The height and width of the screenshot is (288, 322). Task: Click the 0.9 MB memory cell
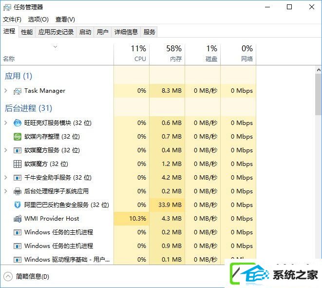(167, 246)
